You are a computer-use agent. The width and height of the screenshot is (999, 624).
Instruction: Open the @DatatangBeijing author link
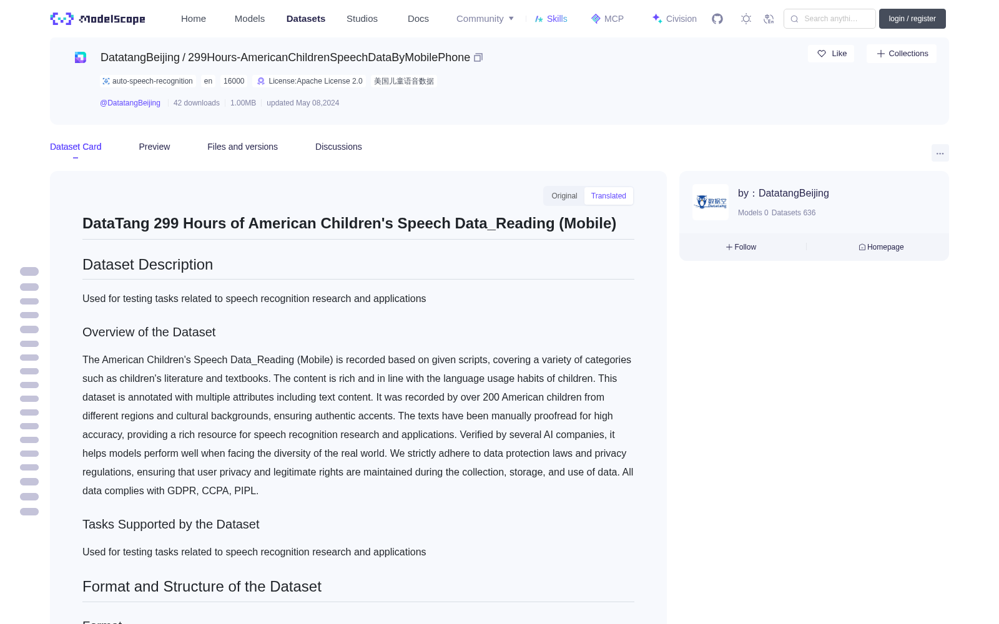click(130, 103)
